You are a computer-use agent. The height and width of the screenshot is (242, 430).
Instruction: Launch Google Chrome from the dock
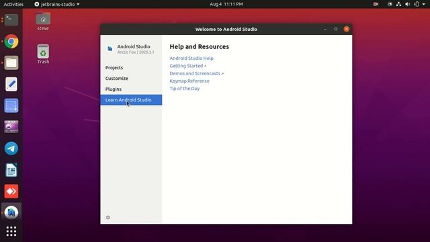(x=11, y=42)
